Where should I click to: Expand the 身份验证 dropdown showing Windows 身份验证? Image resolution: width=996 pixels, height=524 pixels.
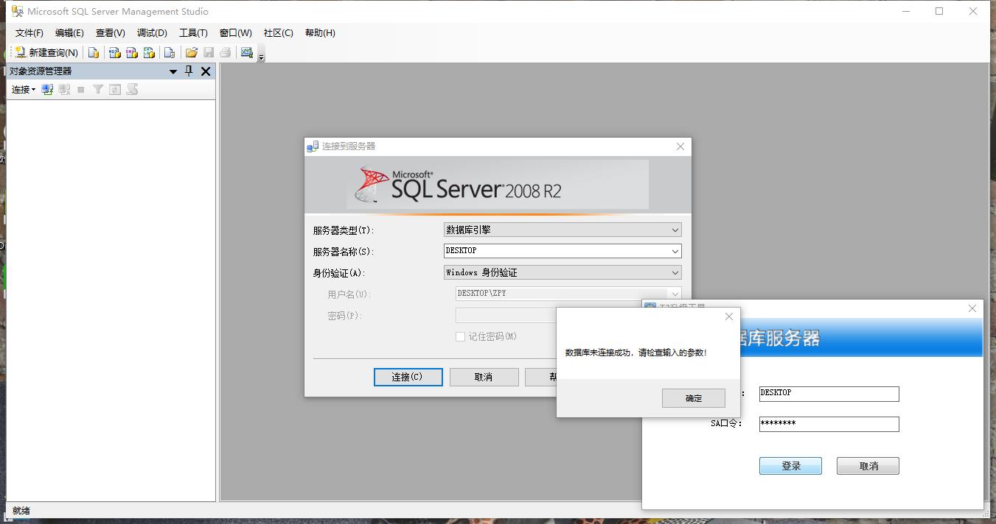coord(563,272)
